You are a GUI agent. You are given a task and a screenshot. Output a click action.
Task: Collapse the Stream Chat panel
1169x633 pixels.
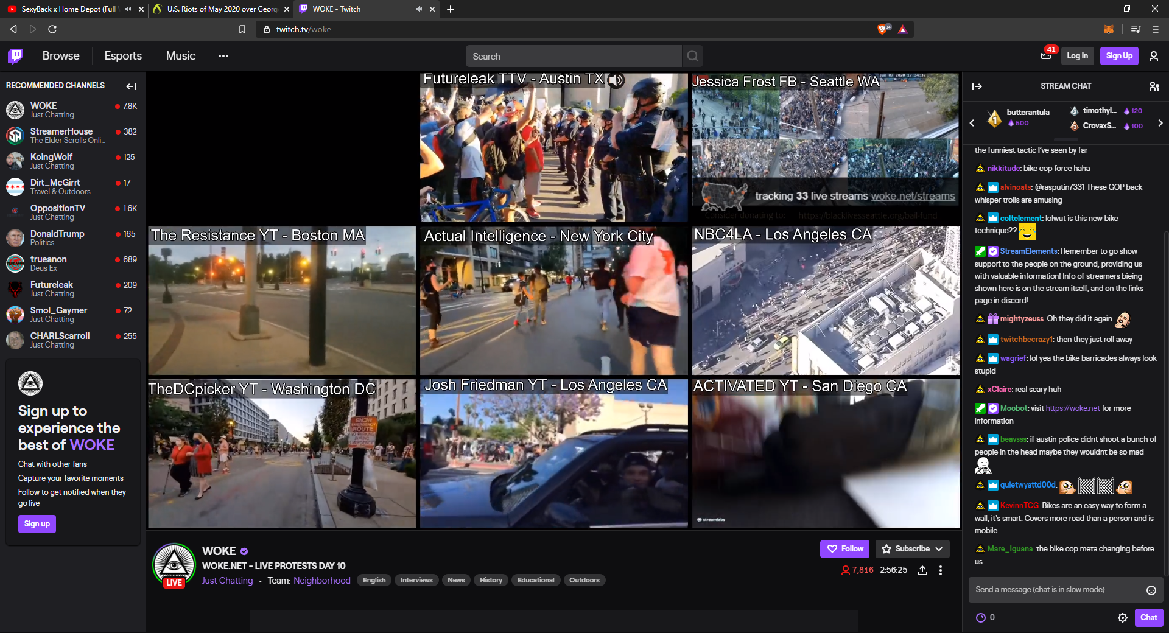(977, 86)
